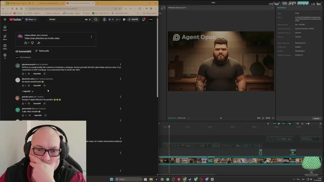Bookmark this page with star icon
The height and width of the screenshot is (182, 324).
(x=120, y=8)
